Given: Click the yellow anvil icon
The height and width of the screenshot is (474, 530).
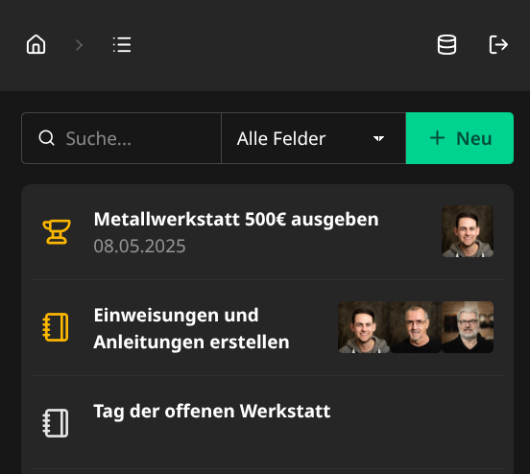Looking at the screenshot, I should click(x=57, y=231).
